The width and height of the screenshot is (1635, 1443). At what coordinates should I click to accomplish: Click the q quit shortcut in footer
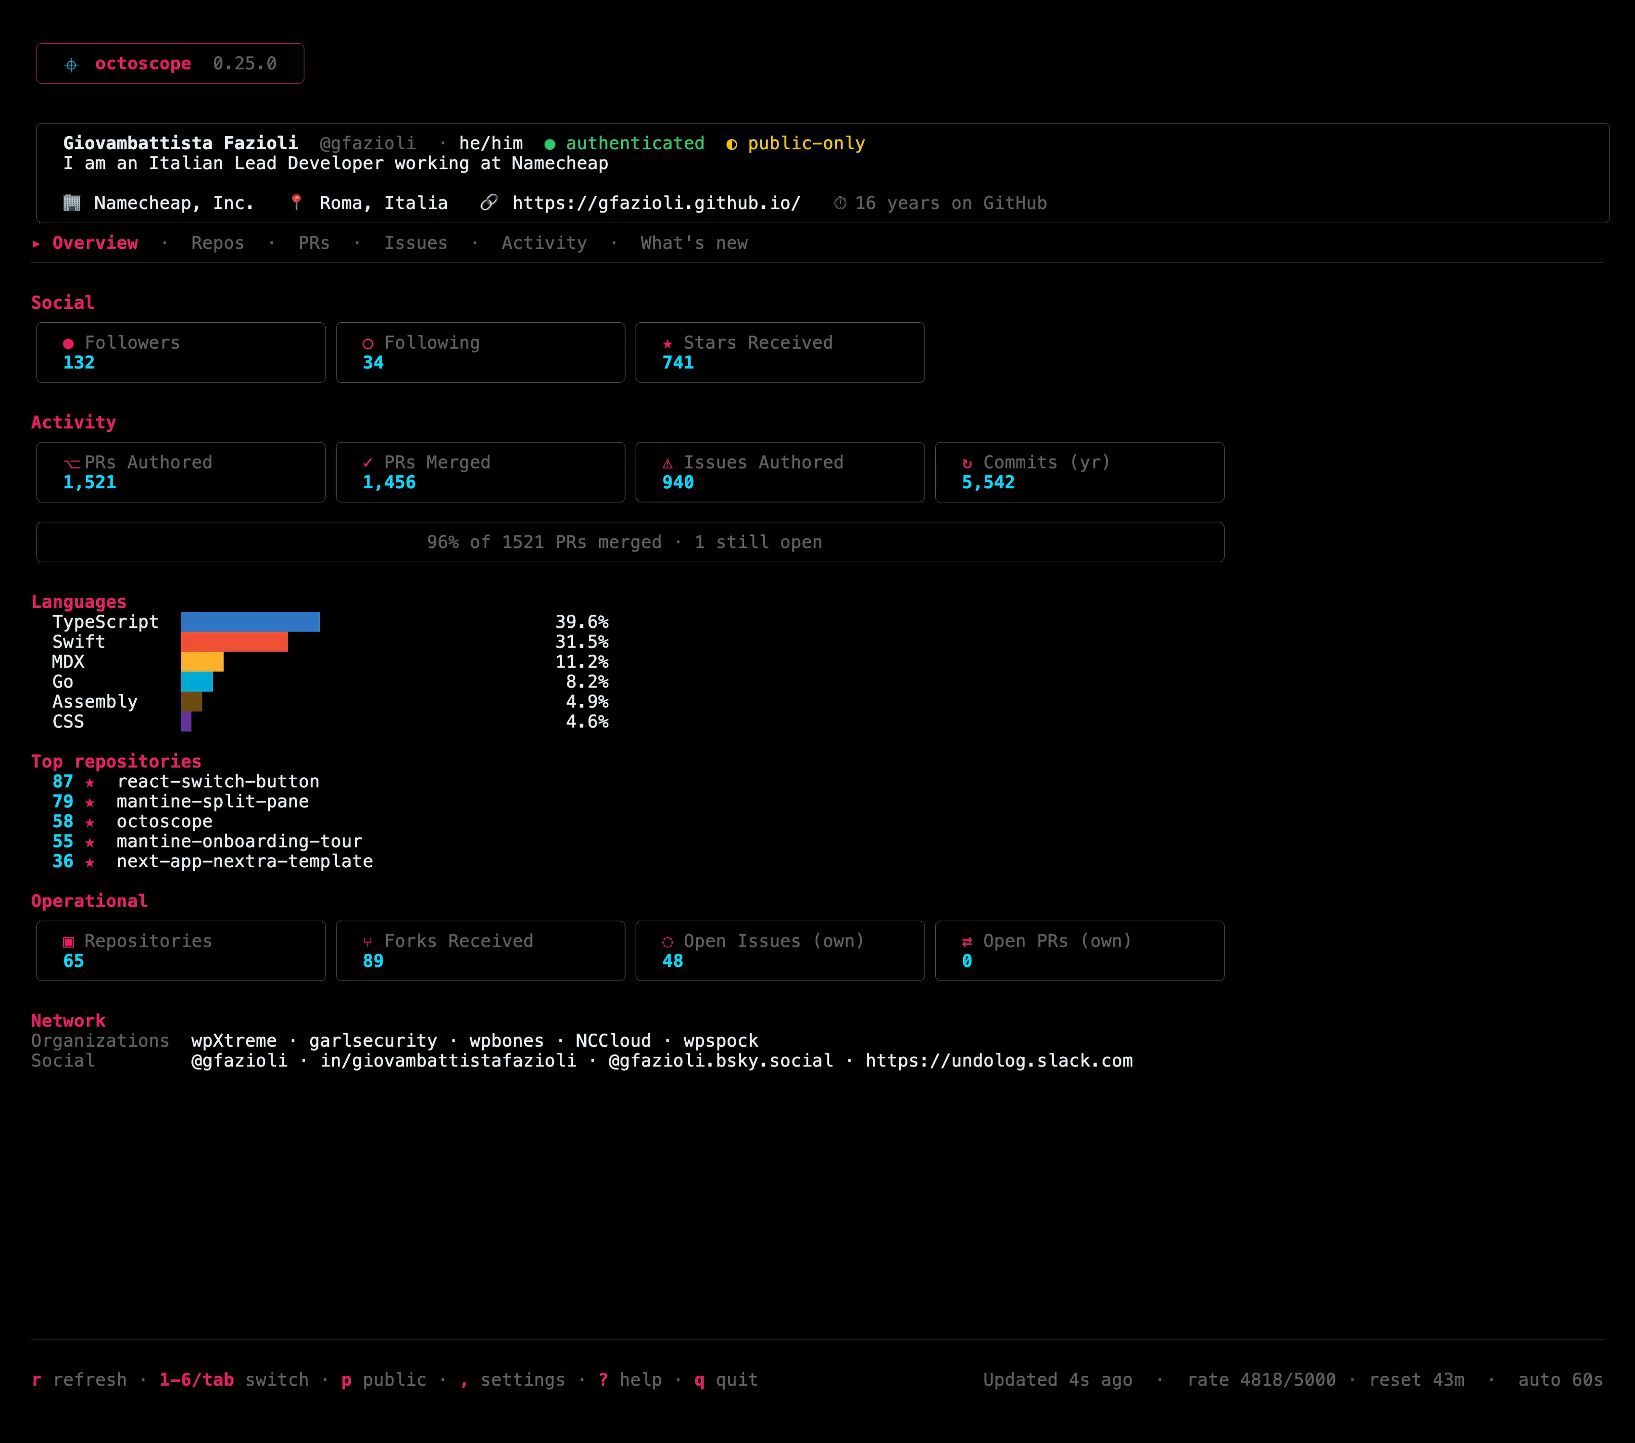(726, 1380)
